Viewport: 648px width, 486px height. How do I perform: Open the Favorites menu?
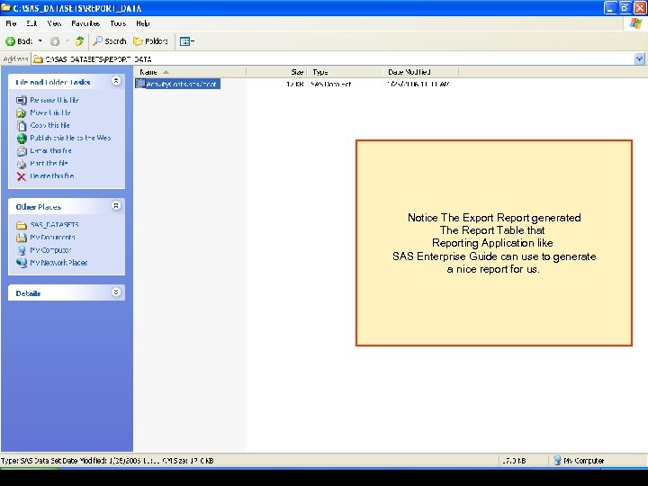point(85,23)
